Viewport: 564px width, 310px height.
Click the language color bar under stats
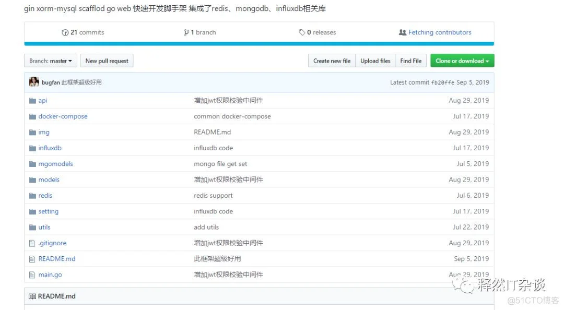point(259,44)
